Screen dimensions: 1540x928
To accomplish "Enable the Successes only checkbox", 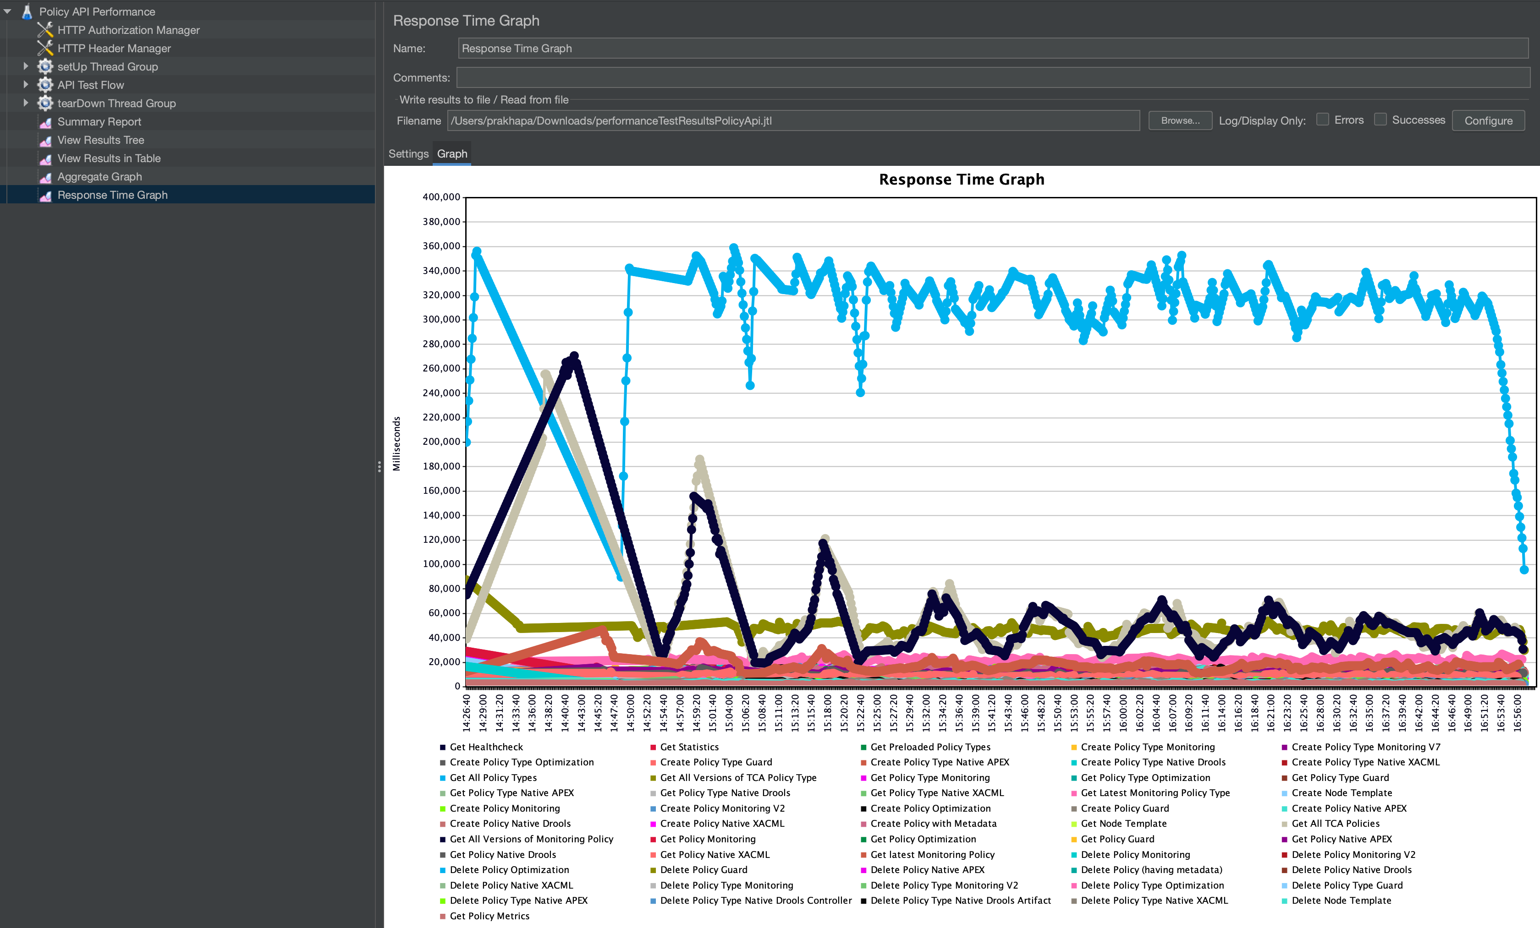I will [x=1380, y=119].
